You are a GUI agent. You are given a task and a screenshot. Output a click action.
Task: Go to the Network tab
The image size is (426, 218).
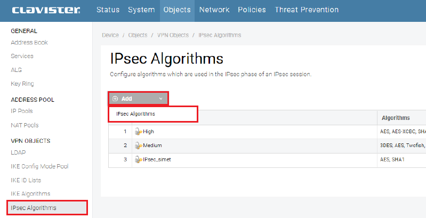(x=214, y=10)
